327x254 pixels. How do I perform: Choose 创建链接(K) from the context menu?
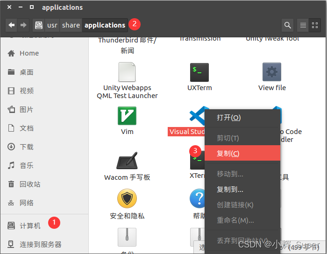[242, 205]
